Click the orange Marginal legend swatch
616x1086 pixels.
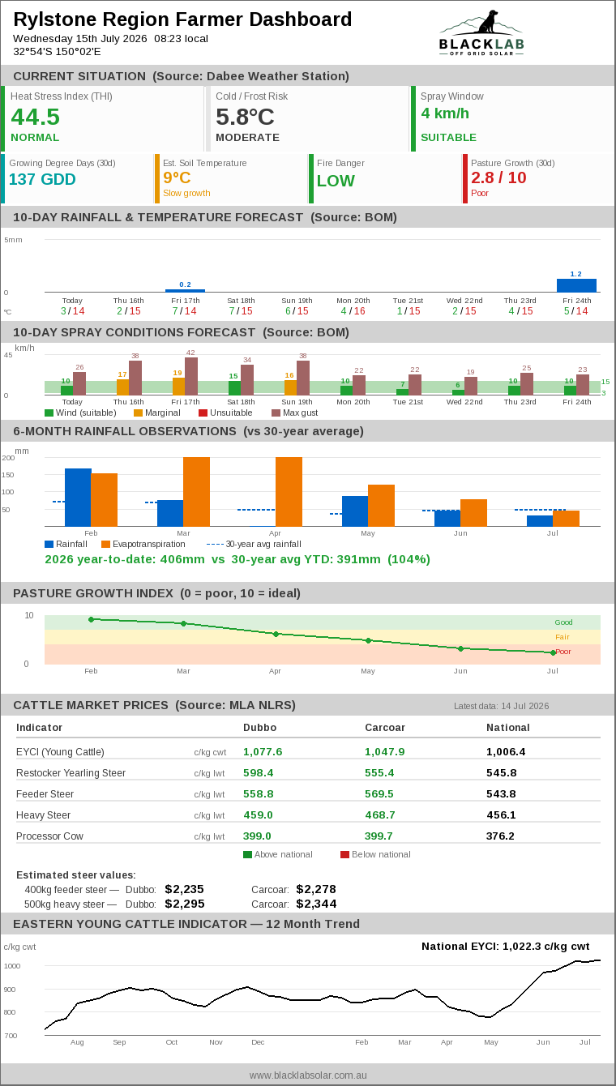point(138,413)
